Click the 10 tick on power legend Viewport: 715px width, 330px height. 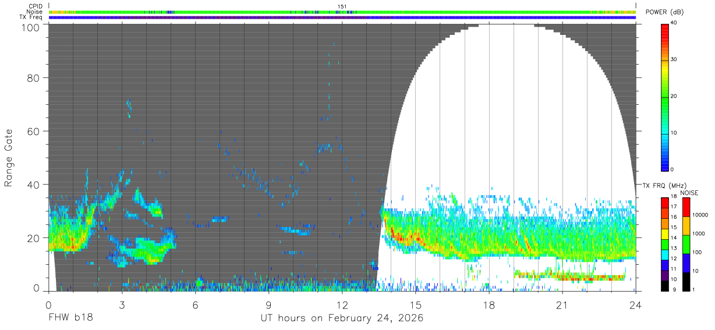click(675, 133)
